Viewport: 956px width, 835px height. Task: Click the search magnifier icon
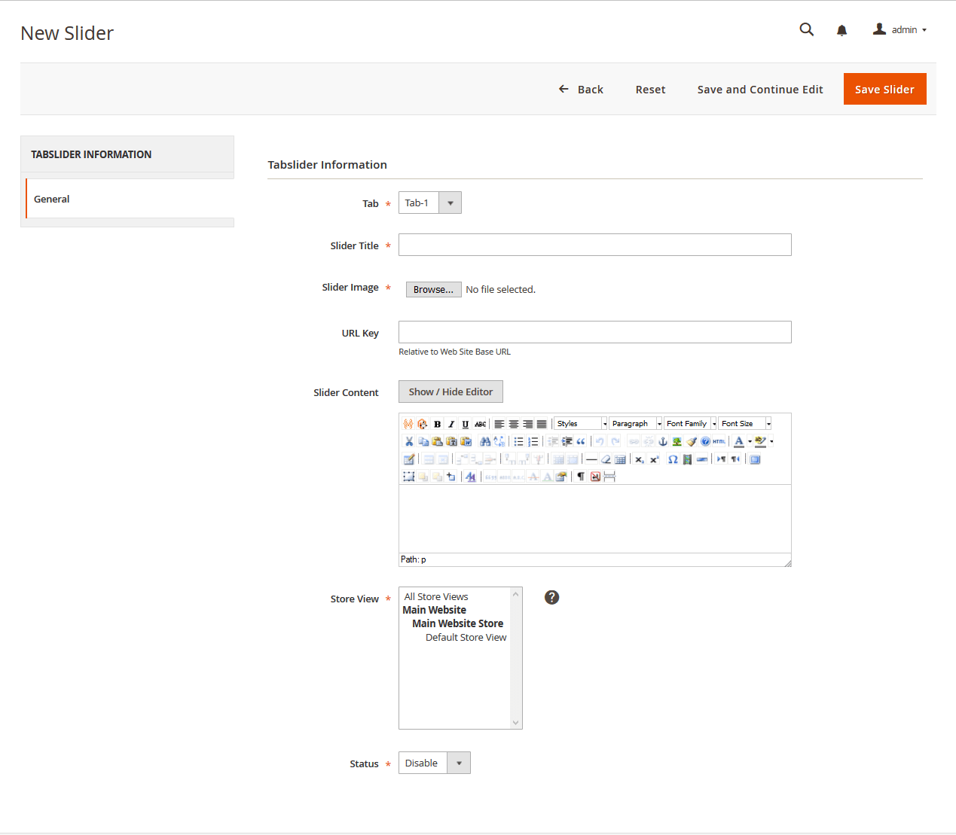click(806, 30)
